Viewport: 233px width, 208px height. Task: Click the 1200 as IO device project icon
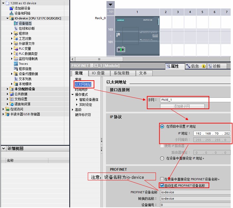click(x=7, y=3)
